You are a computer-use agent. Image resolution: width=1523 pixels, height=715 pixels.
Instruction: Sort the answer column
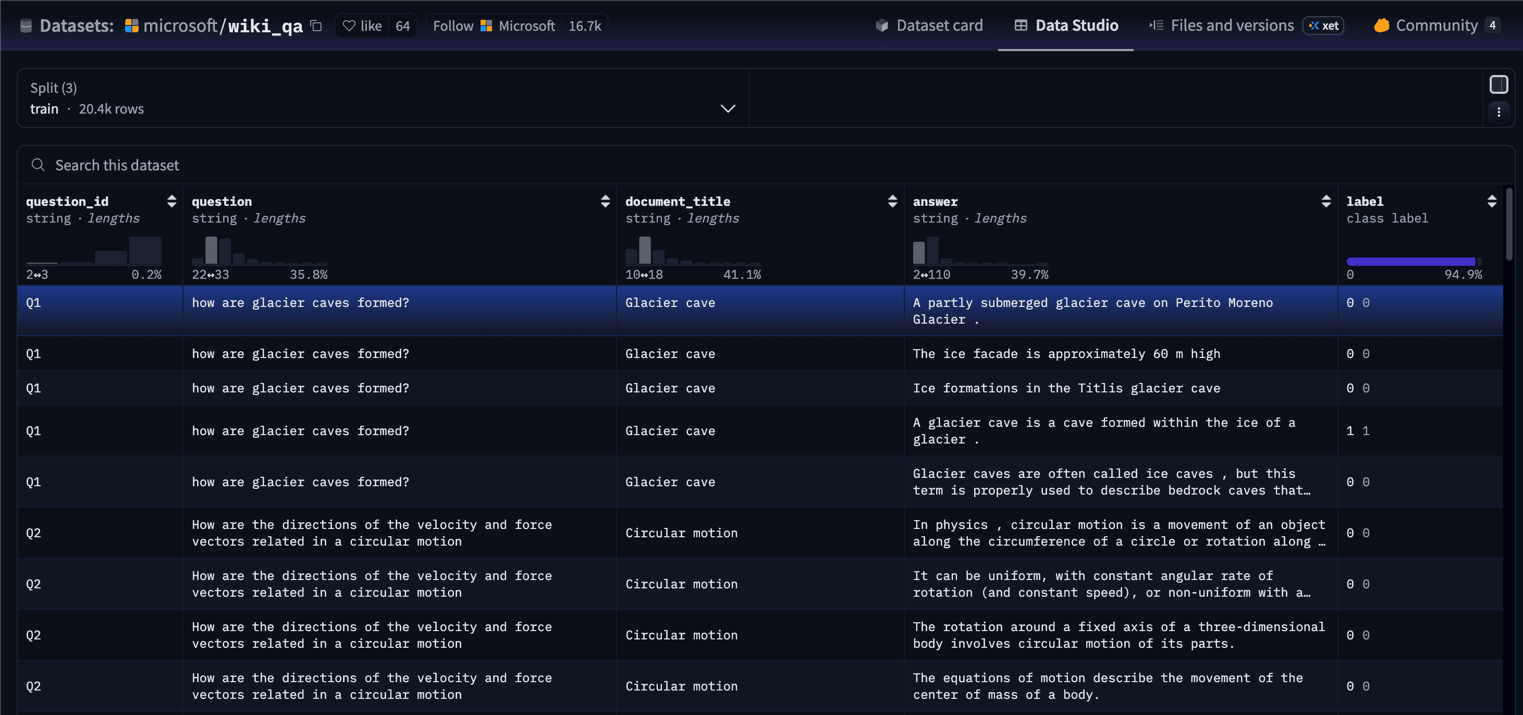tap(1326, 201)
